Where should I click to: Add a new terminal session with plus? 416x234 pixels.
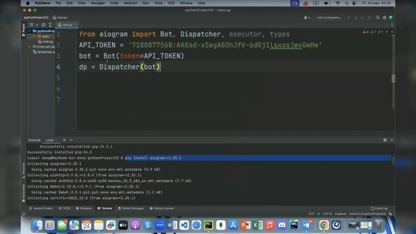pos(64,140)
